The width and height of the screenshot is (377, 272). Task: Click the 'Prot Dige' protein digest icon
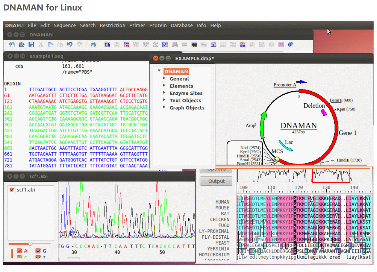click(262, 45)
